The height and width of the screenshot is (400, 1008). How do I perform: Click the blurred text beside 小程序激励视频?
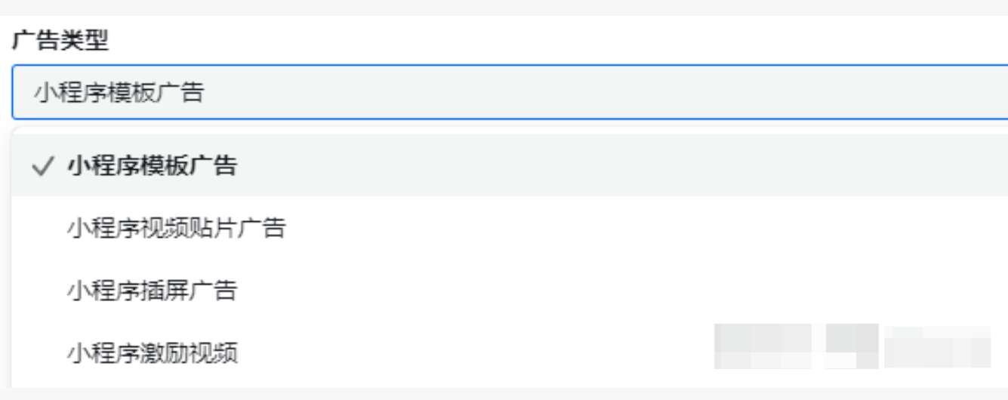click(852, 347)
